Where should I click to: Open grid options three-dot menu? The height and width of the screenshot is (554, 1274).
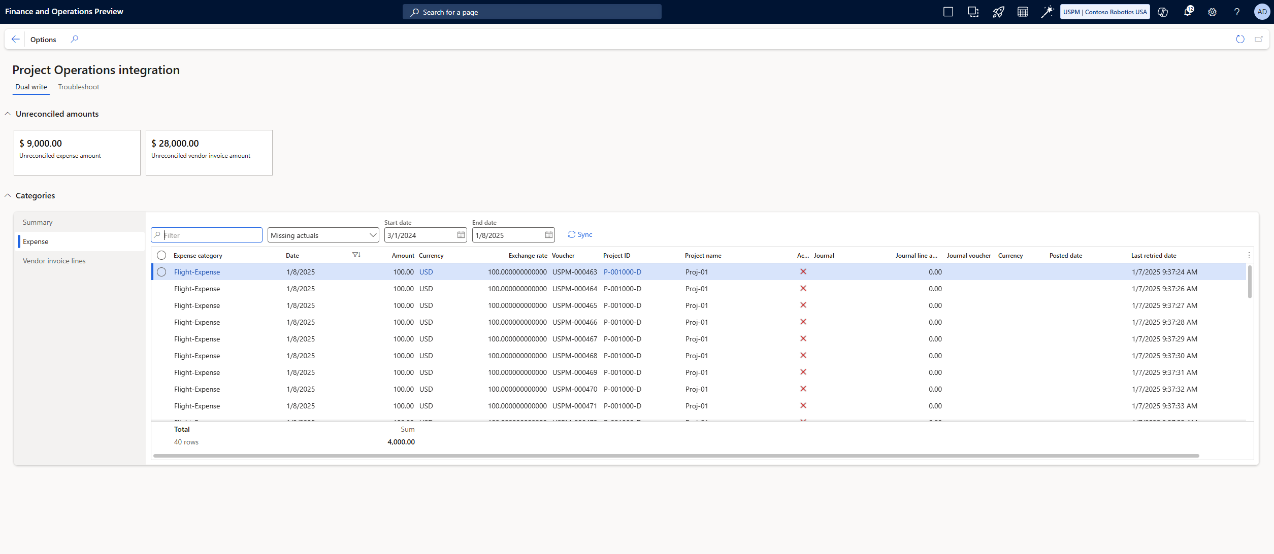tap(1249, 255)
